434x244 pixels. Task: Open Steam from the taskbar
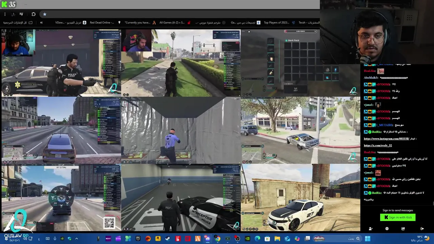tap(167, 239)
